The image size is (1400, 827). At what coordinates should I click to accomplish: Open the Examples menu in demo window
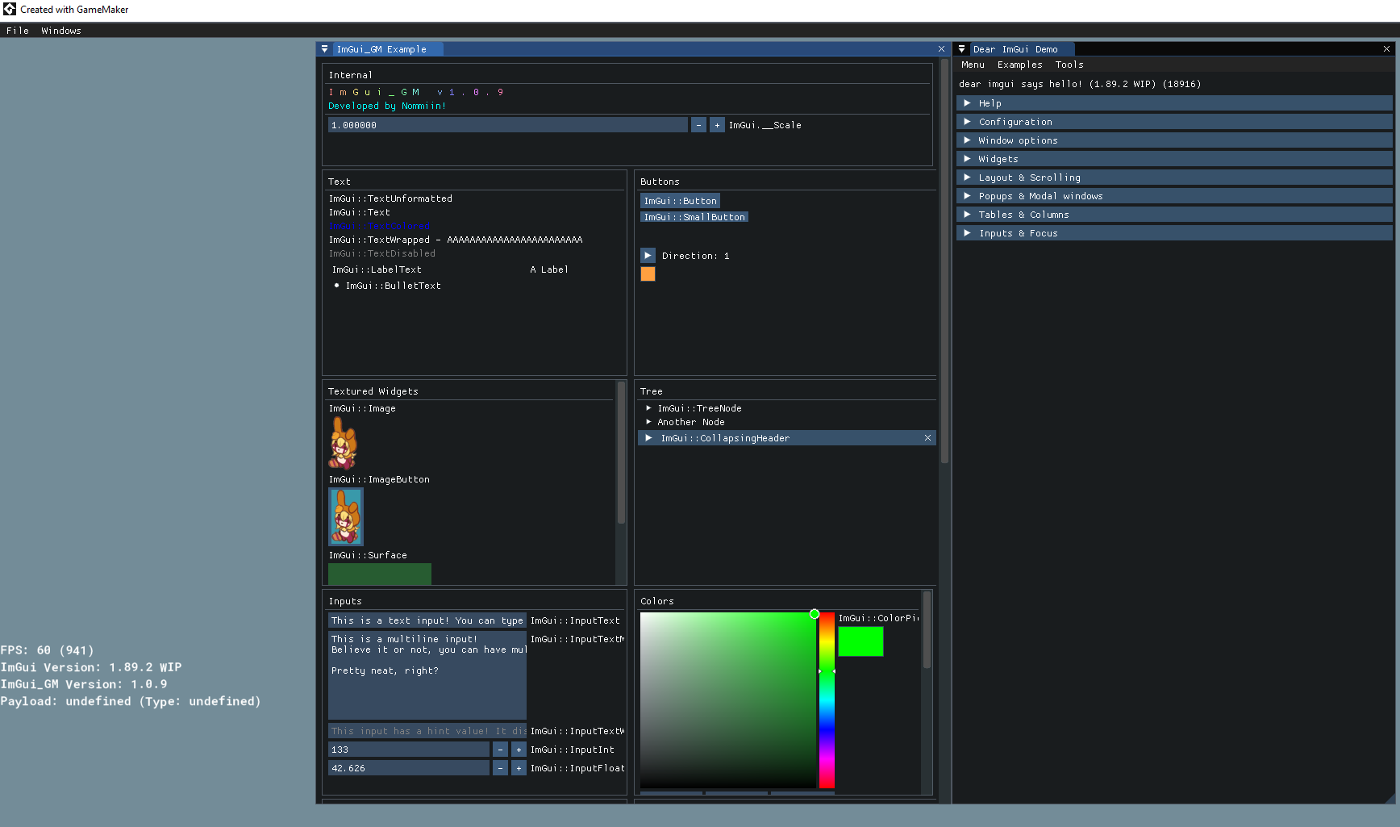(1019, 65)
